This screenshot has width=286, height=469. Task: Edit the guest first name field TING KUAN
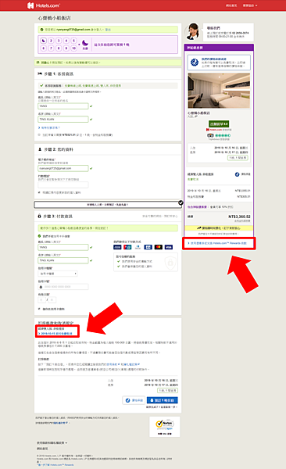coord(63,120)
